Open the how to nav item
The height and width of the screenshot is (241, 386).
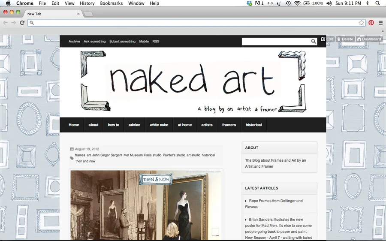tap(114, 125)
